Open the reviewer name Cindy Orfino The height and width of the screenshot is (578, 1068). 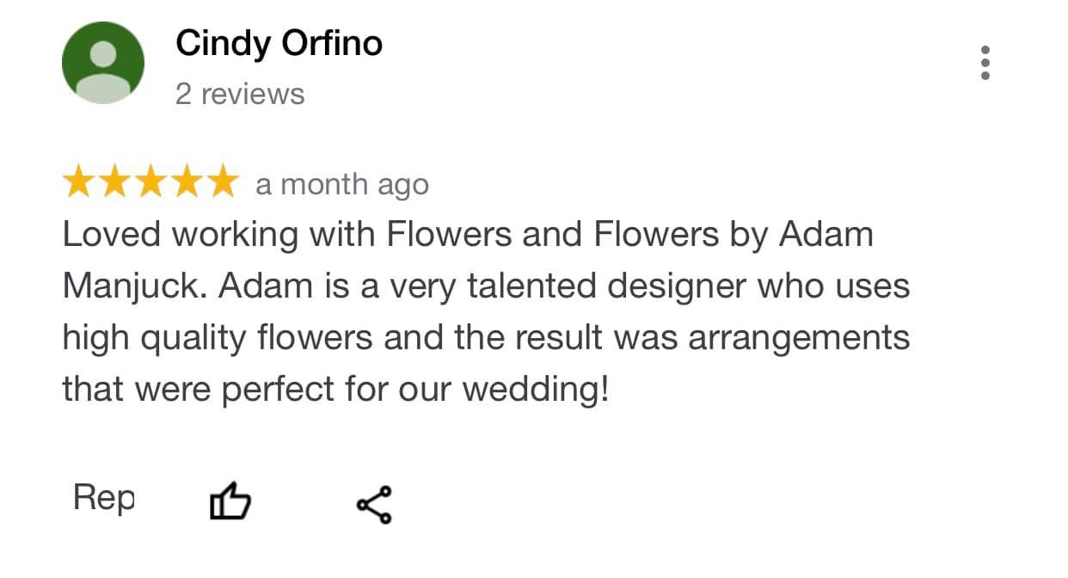tap(279, 43)
